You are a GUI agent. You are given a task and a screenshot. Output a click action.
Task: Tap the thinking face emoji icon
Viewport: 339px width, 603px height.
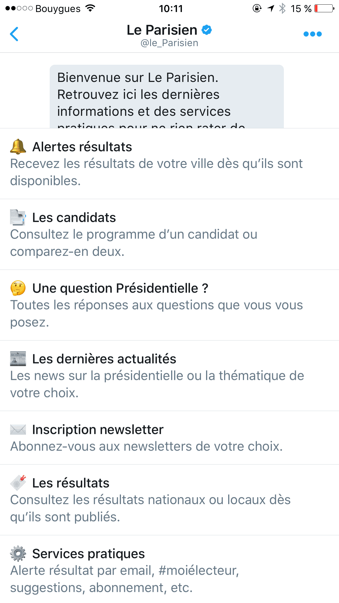coord(18,288)
